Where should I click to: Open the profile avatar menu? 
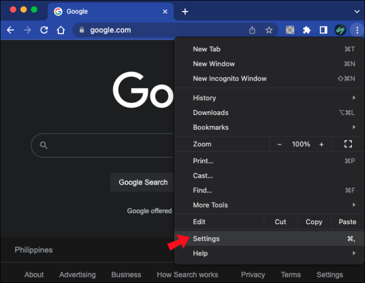point(340,30)
